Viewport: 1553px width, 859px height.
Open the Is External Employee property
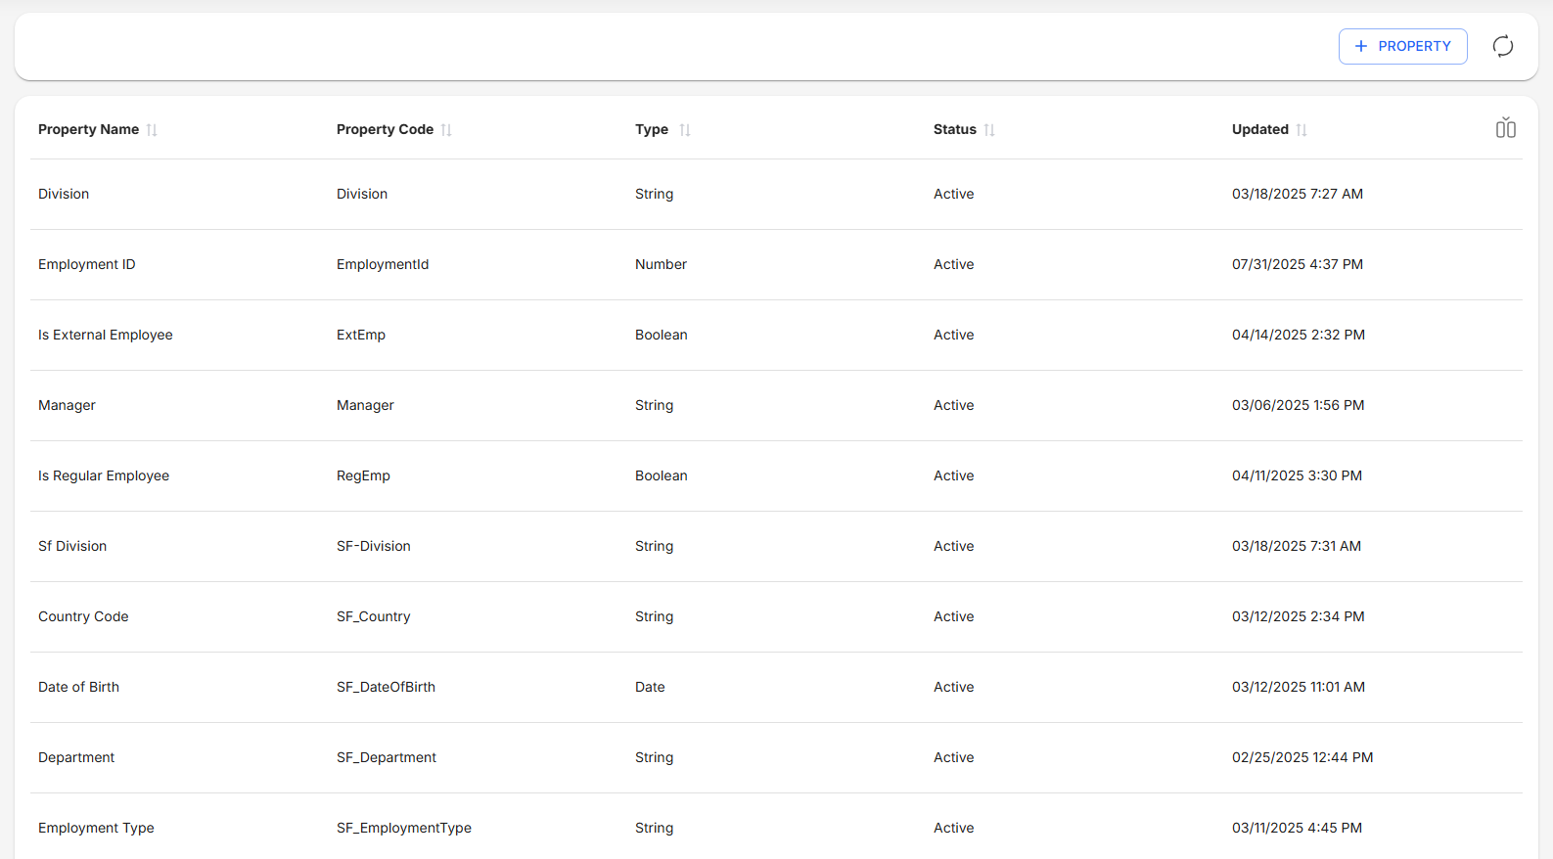[x=106, y=335]
